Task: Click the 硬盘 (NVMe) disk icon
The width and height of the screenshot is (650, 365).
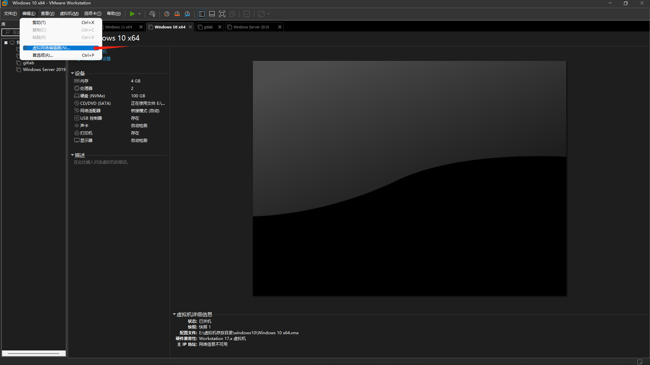Action: click(77, 96)
